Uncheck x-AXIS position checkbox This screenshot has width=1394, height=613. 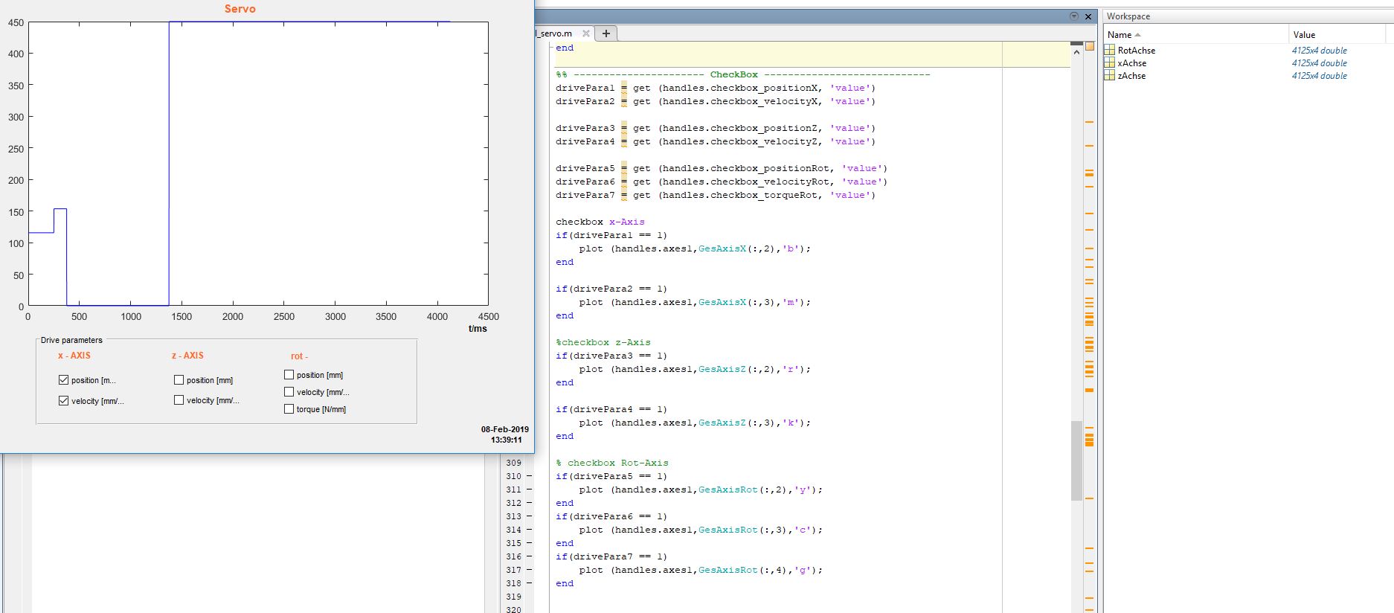63,379
